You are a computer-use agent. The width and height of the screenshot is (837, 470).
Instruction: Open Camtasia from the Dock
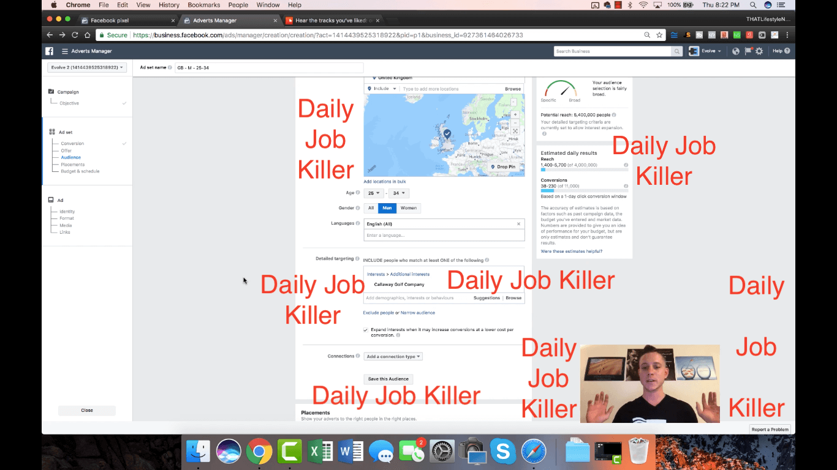289,452
